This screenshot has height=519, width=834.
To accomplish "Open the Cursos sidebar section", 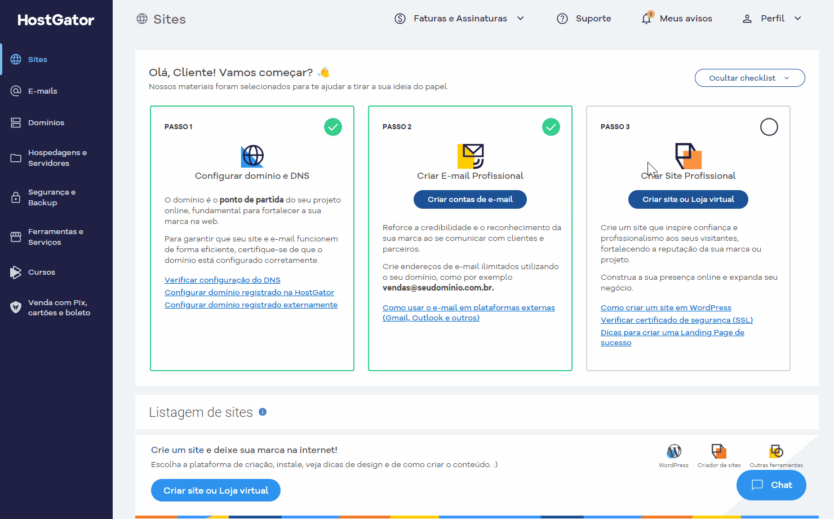I will tap(56, 272).
